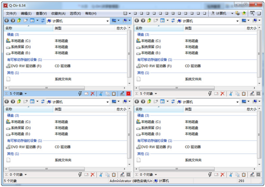Open the top-right pane address dropdown
265x187 pixels.
(238, 21)
